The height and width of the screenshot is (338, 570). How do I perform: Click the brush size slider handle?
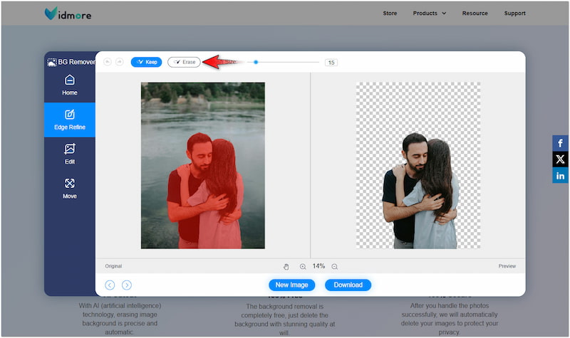coord(256,62)
